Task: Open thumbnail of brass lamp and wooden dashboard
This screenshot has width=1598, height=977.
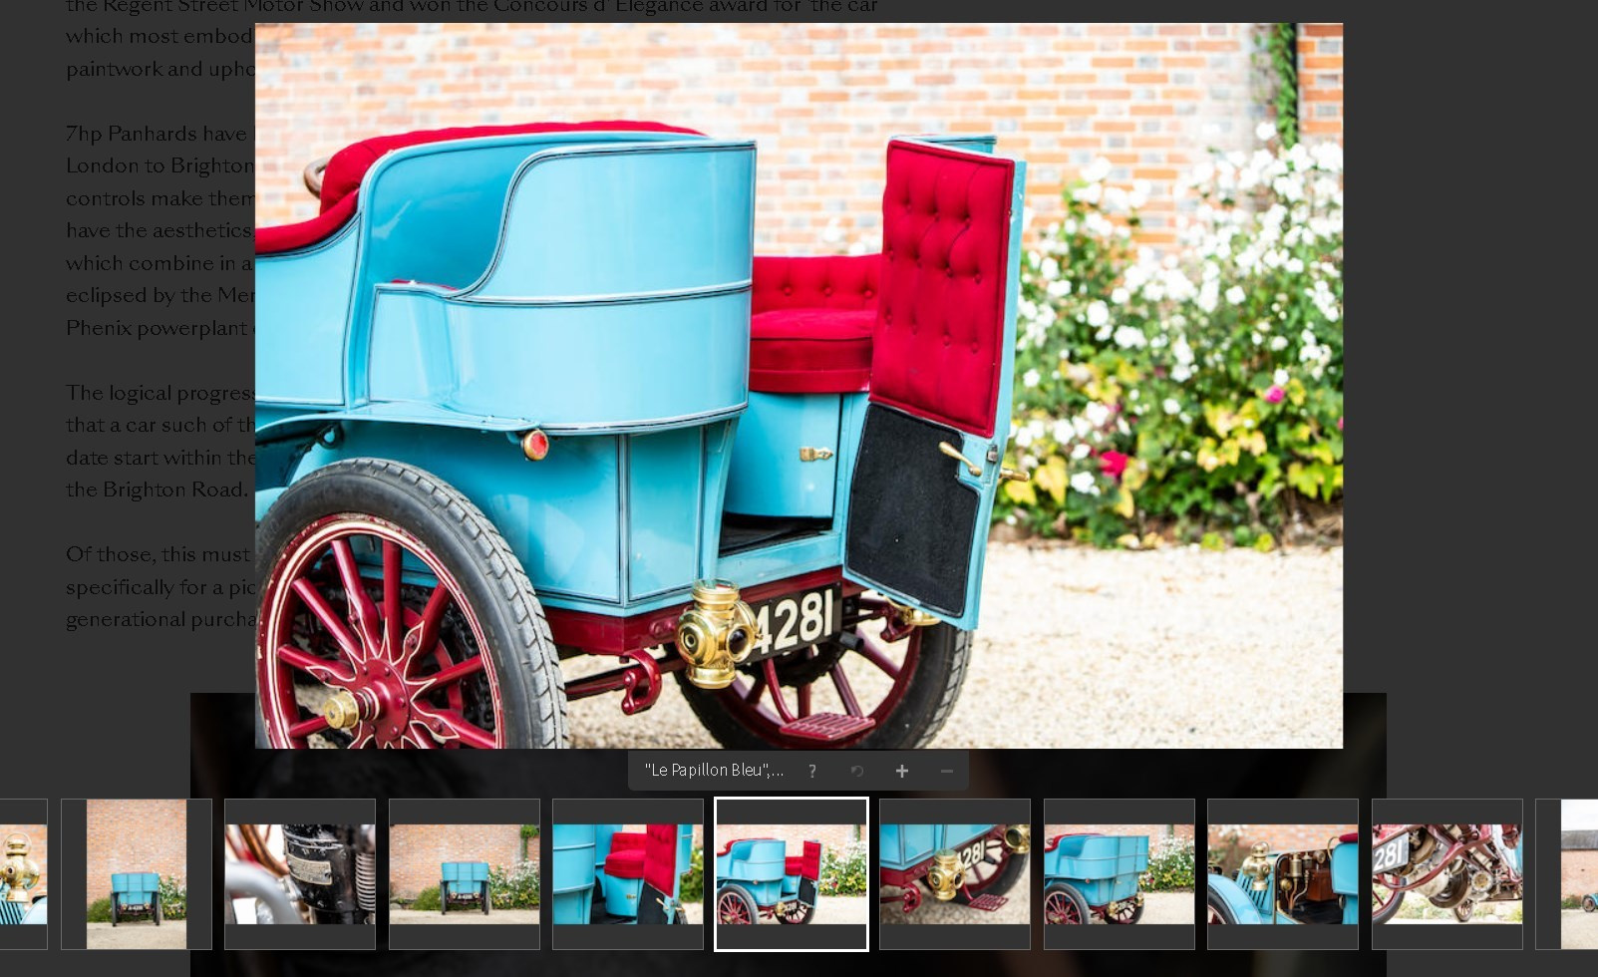Action: point(1283,874)
